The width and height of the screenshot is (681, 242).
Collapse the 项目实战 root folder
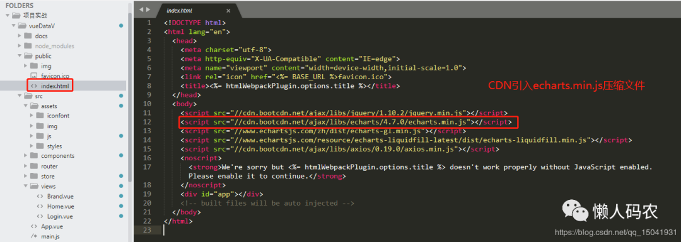pyautogui.click(x=8, y=16)
